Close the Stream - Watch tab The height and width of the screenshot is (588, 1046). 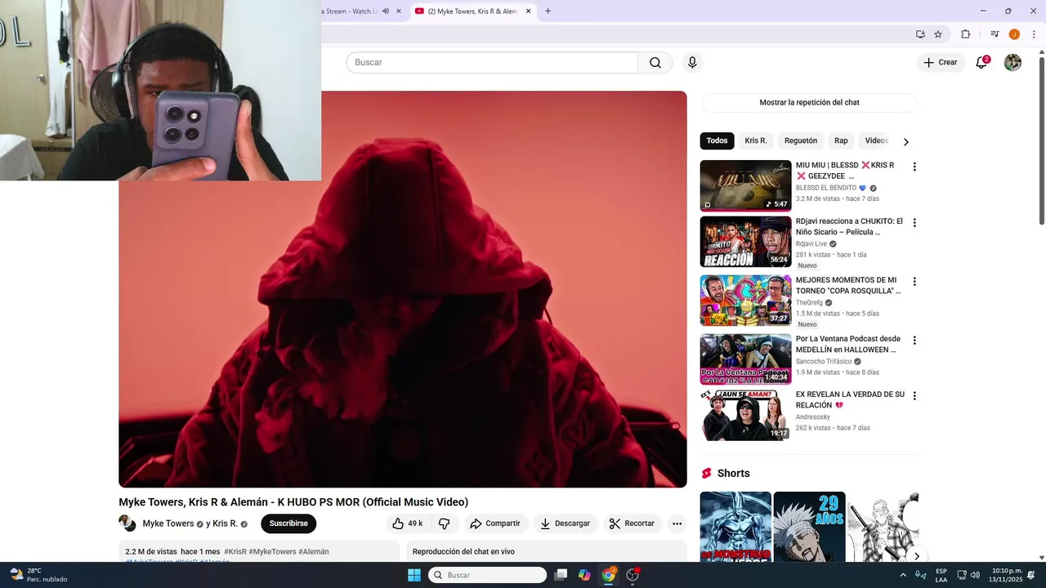[399, 11]
